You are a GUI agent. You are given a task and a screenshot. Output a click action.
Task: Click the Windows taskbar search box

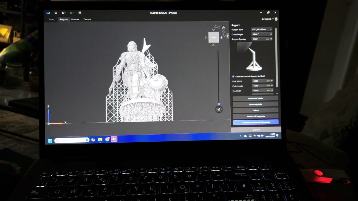72,140
